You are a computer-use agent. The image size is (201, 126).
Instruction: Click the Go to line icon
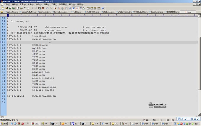pos(66,8)
